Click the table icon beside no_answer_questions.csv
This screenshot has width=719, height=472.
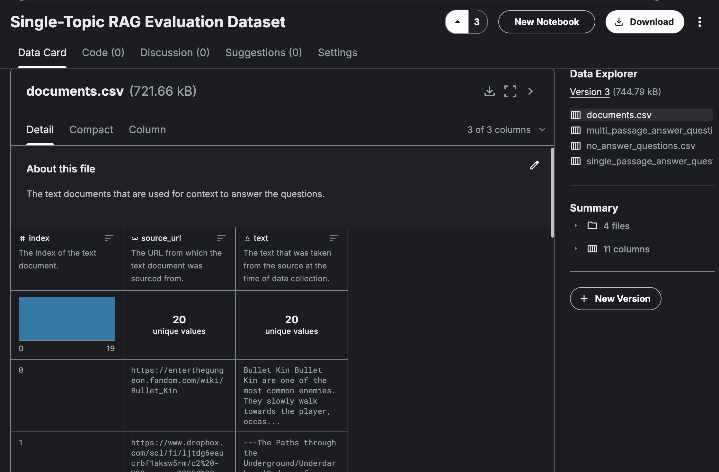[575, 146]
